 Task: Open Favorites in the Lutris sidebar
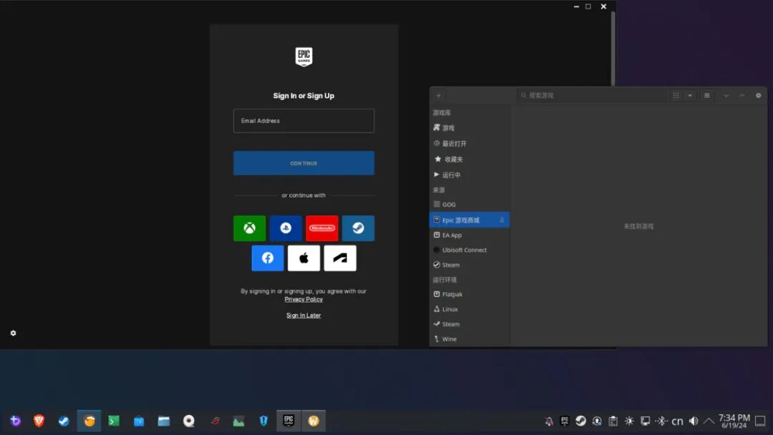(470, 159)
